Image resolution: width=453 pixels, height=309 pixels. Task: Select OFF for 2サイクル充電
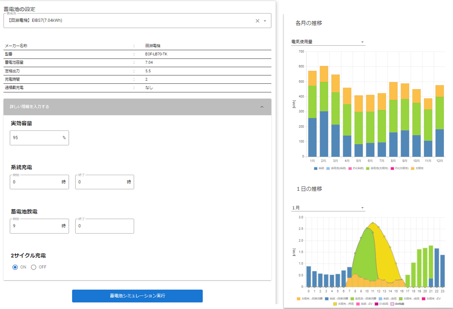(x=34, y=267)
